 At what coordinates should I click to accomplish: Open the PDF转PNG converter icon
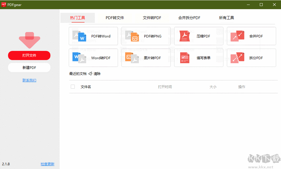[x=132, y=36]
